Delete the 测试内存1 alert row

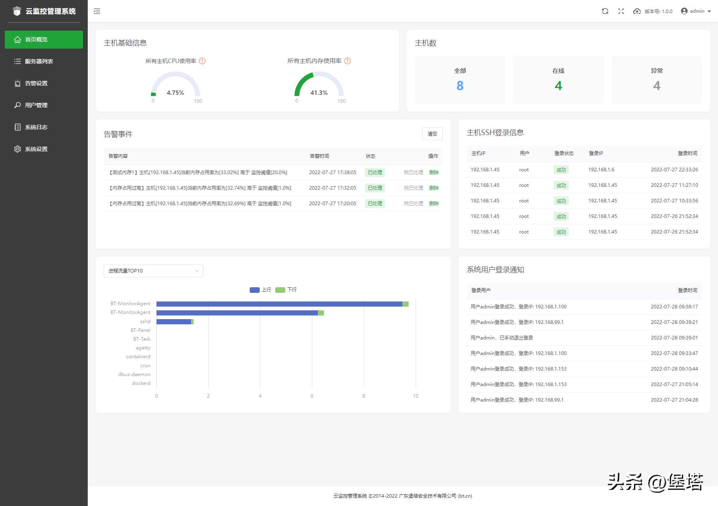[x=434, y=173]
